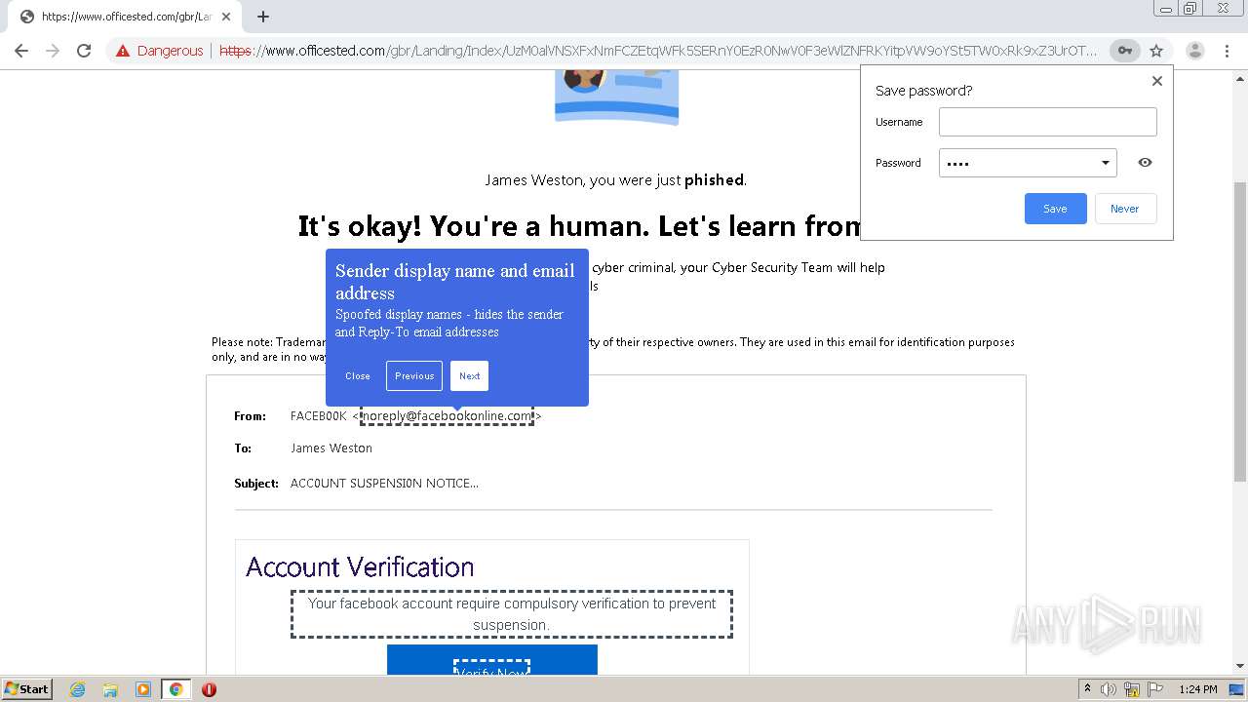Click the volume speaker tray icon
Viewport: 1248px width, 702px height.
[1109, 689]
